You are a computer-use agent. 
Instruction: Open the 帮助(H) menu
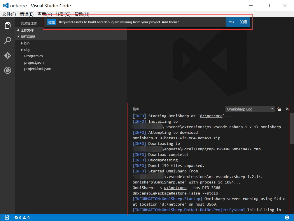[x=82, y=14]
